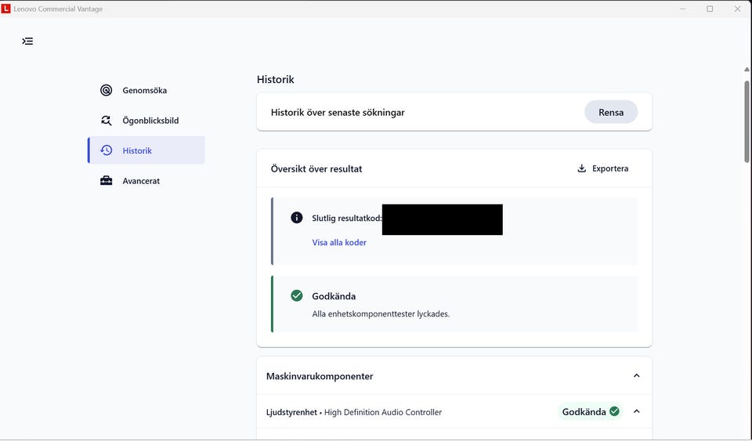The height and width of the screenshot is (441, 752).
Task: Click the 'Slutlig resultatkod:' label
Action: (347, 218)
